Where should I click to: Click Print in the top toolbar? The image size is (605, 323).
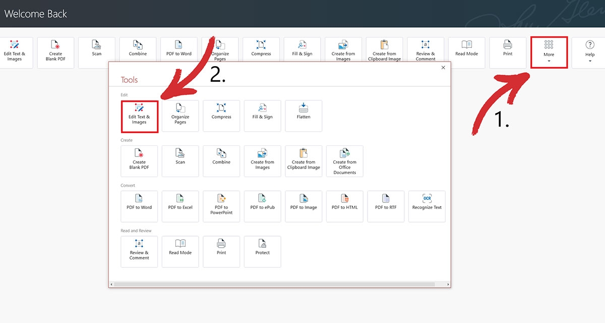508,52
